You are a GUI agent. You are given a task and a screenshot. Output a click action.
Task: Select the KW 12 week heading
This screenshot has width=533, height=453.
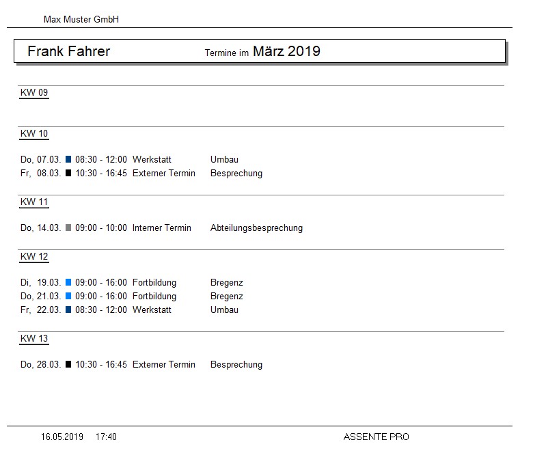[x=34, y=257]
